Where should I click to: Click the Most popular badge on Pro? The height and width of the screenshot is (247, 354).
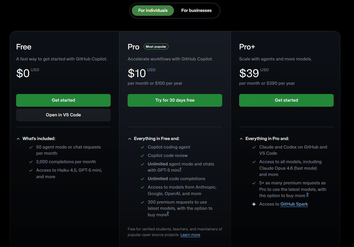[x=156, y=46]
